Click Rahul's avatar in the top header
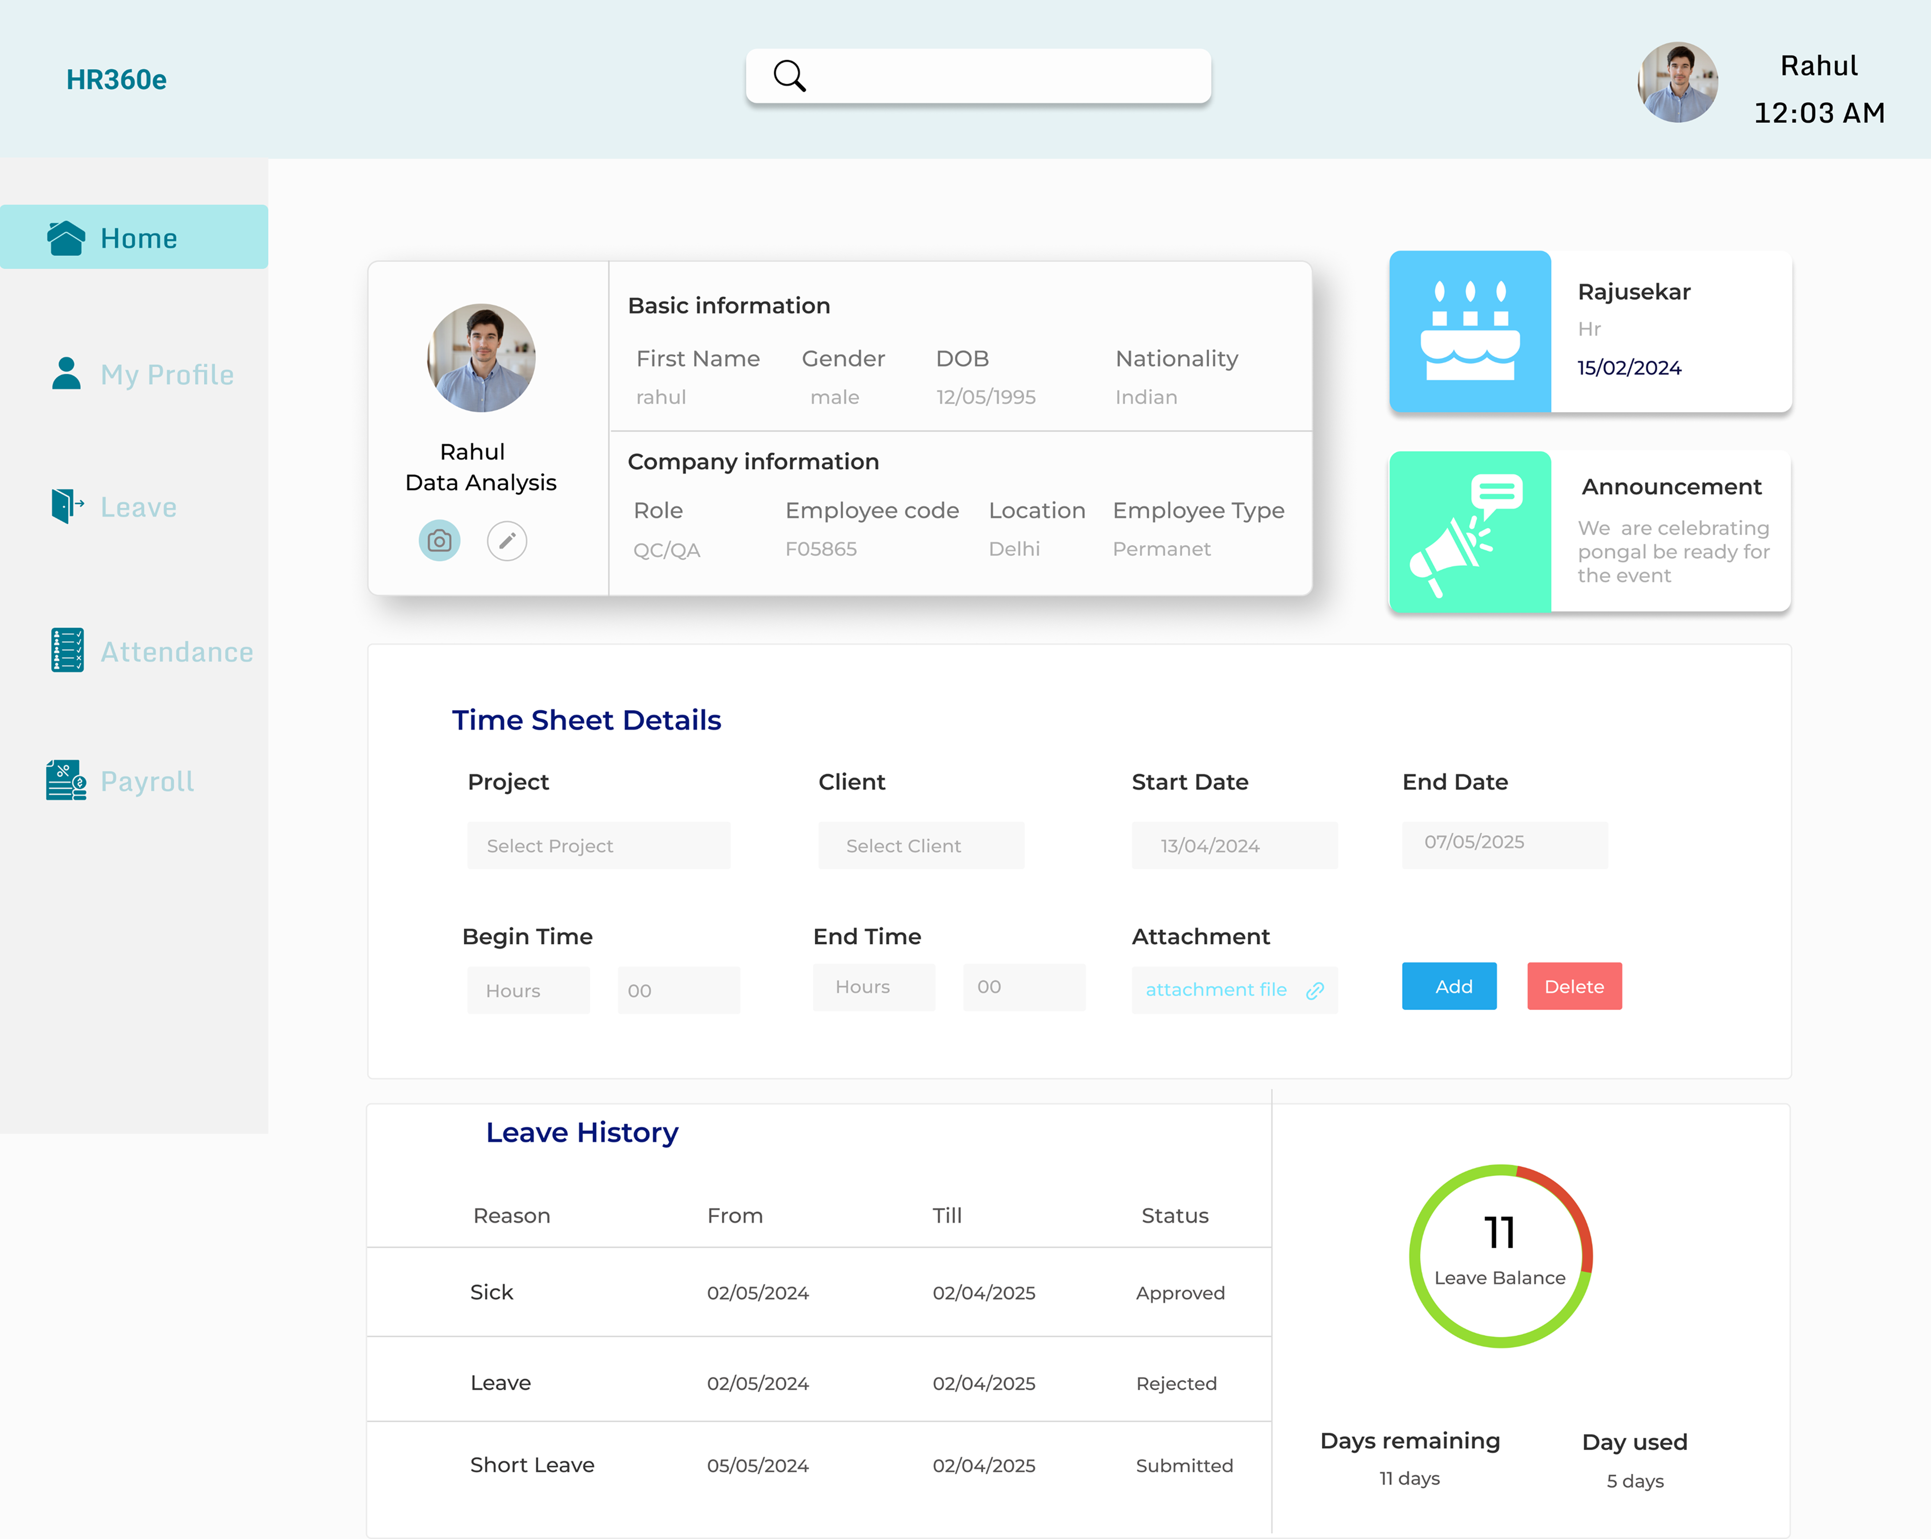This screenshot has width=1931, height=1539. (x=1677, y=82)
